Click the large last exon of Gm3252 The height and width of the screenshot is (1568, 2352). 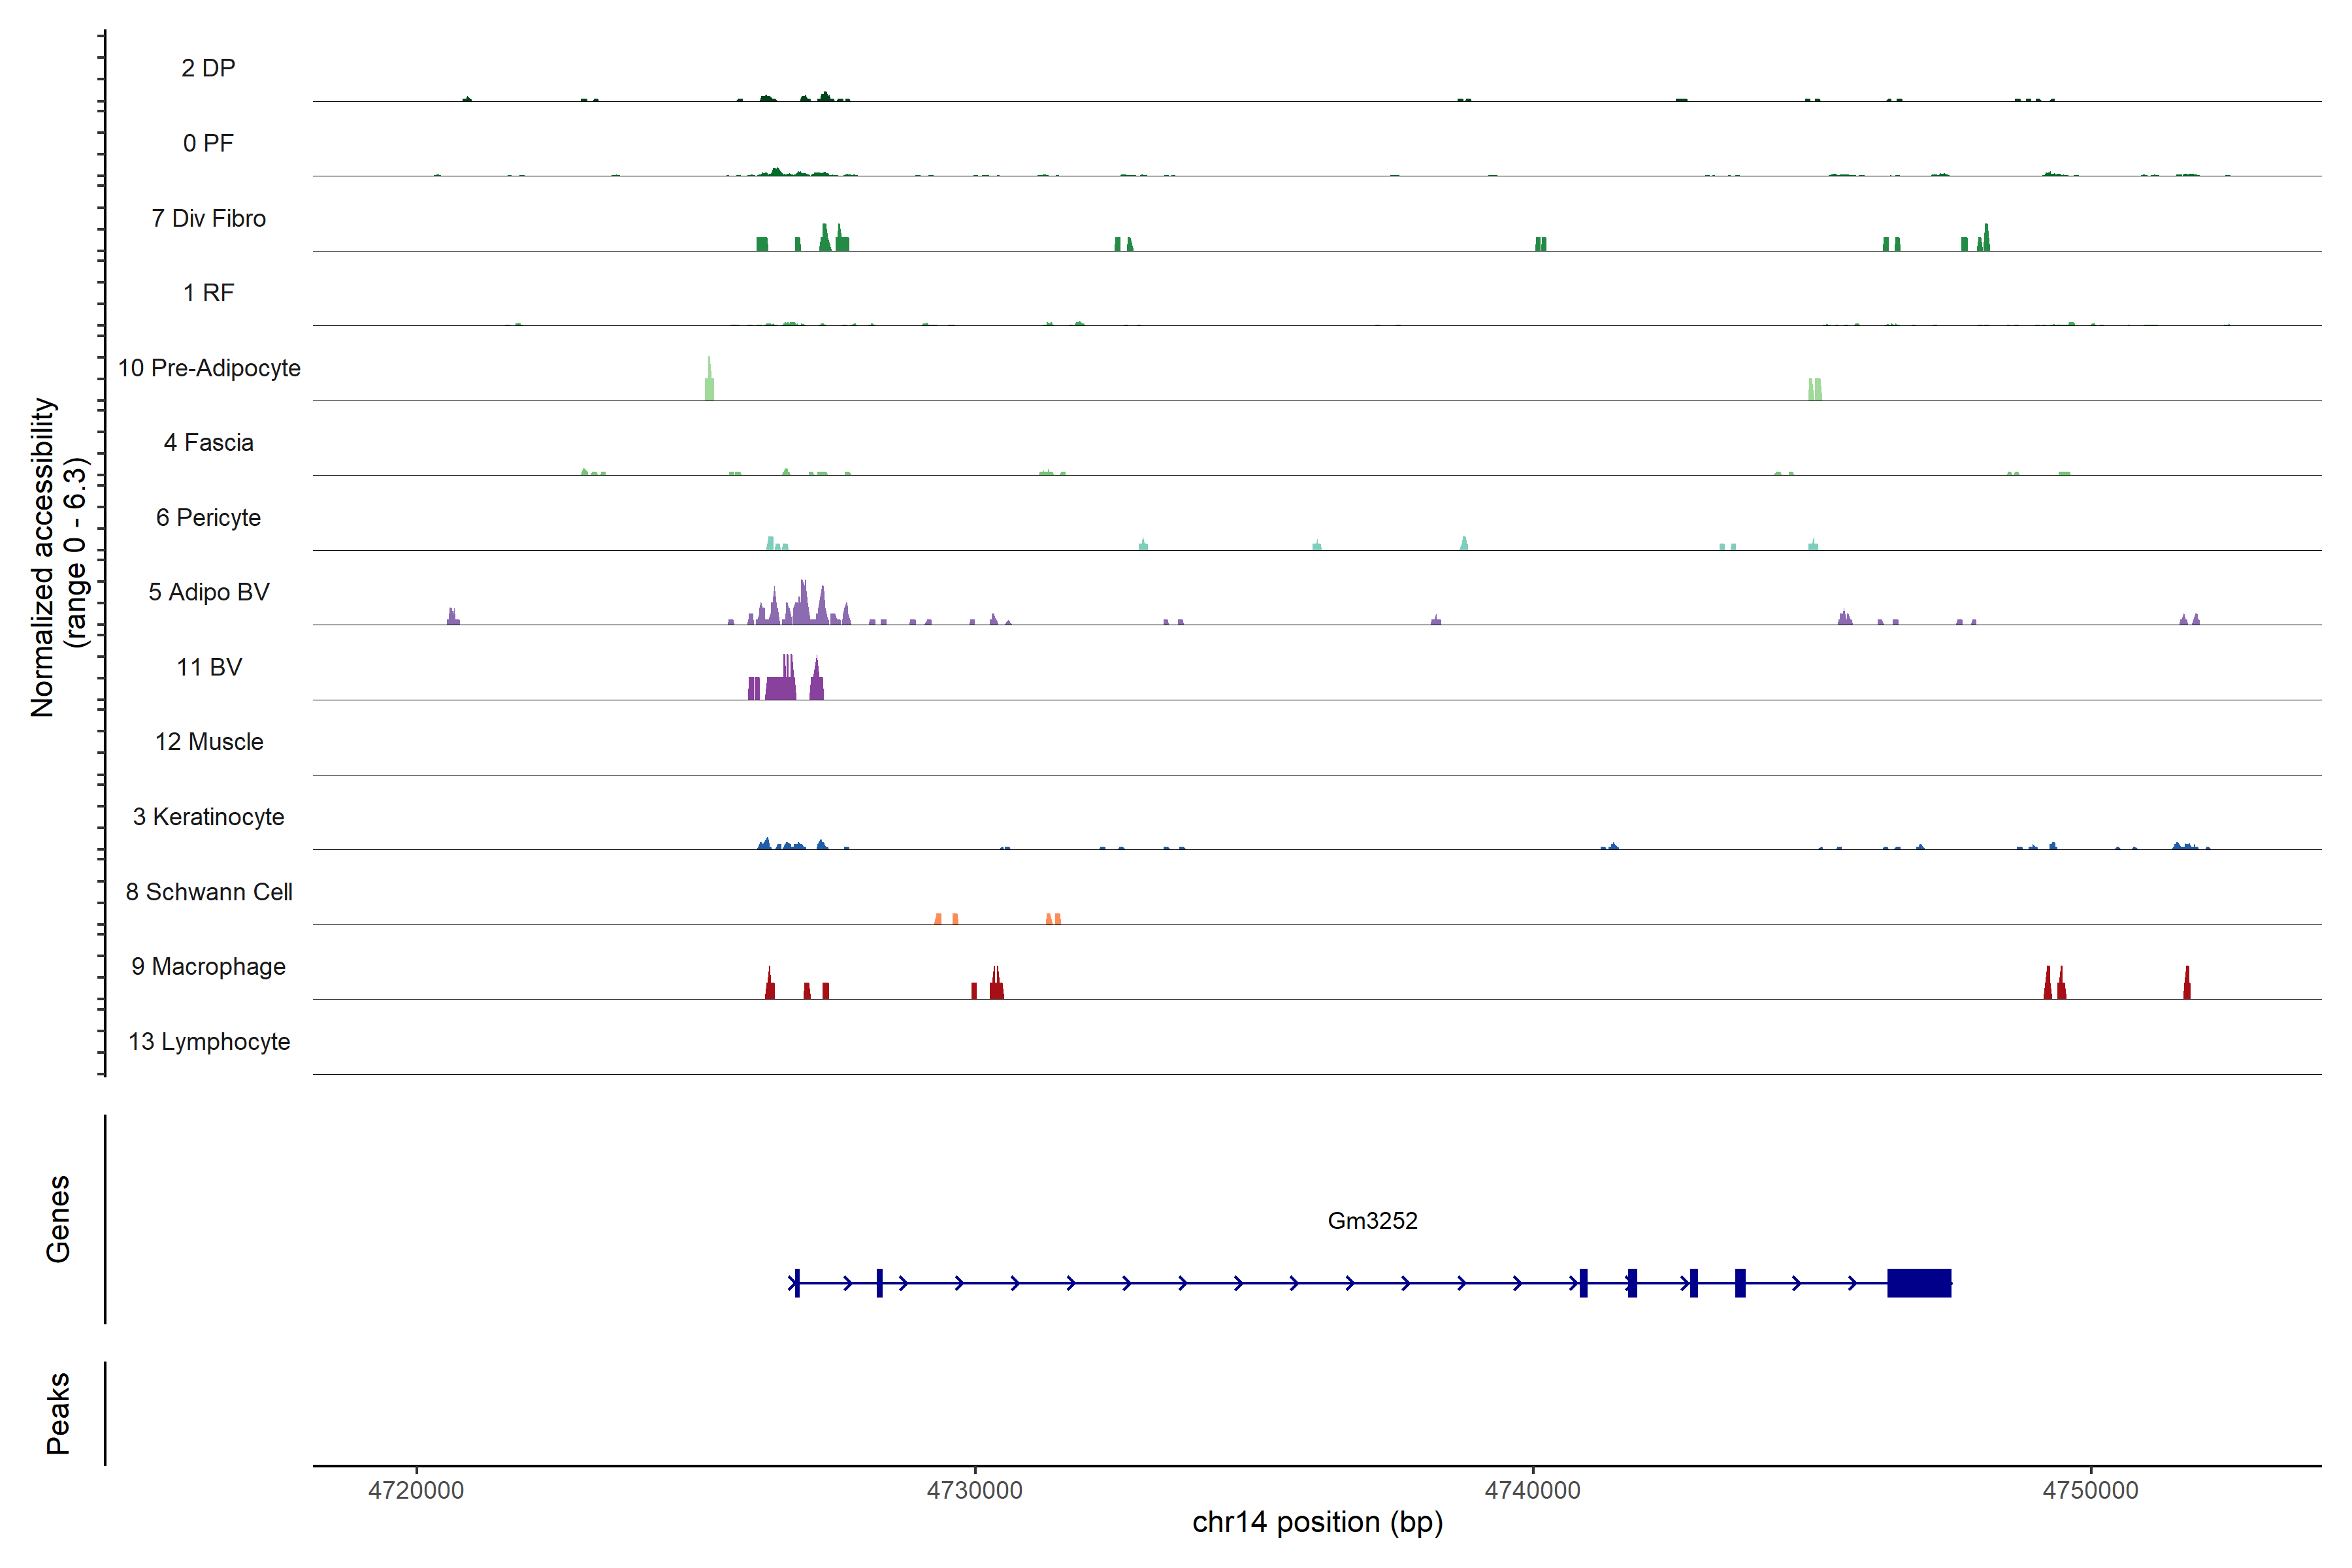[x=1918, y=1282]
